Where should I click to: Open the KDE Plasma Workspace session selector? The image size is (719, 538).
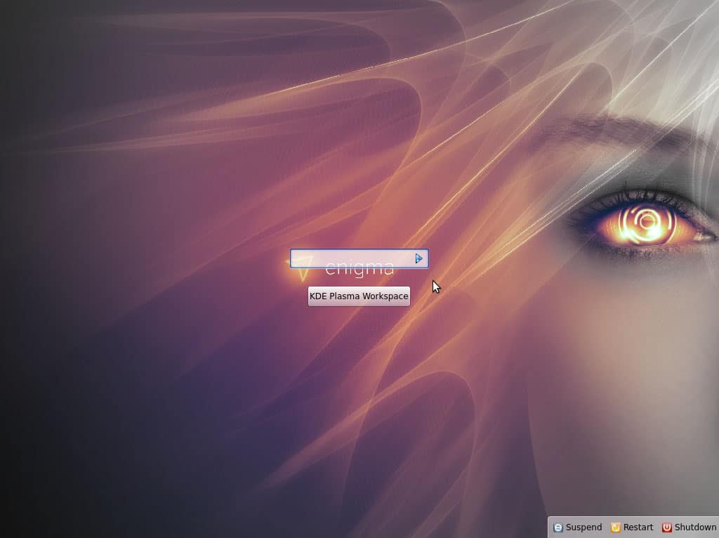click(x=359, y=296)
